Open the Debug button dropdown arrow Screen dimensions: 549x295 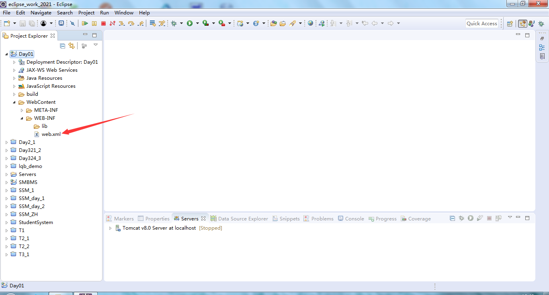tap(181, 24)
